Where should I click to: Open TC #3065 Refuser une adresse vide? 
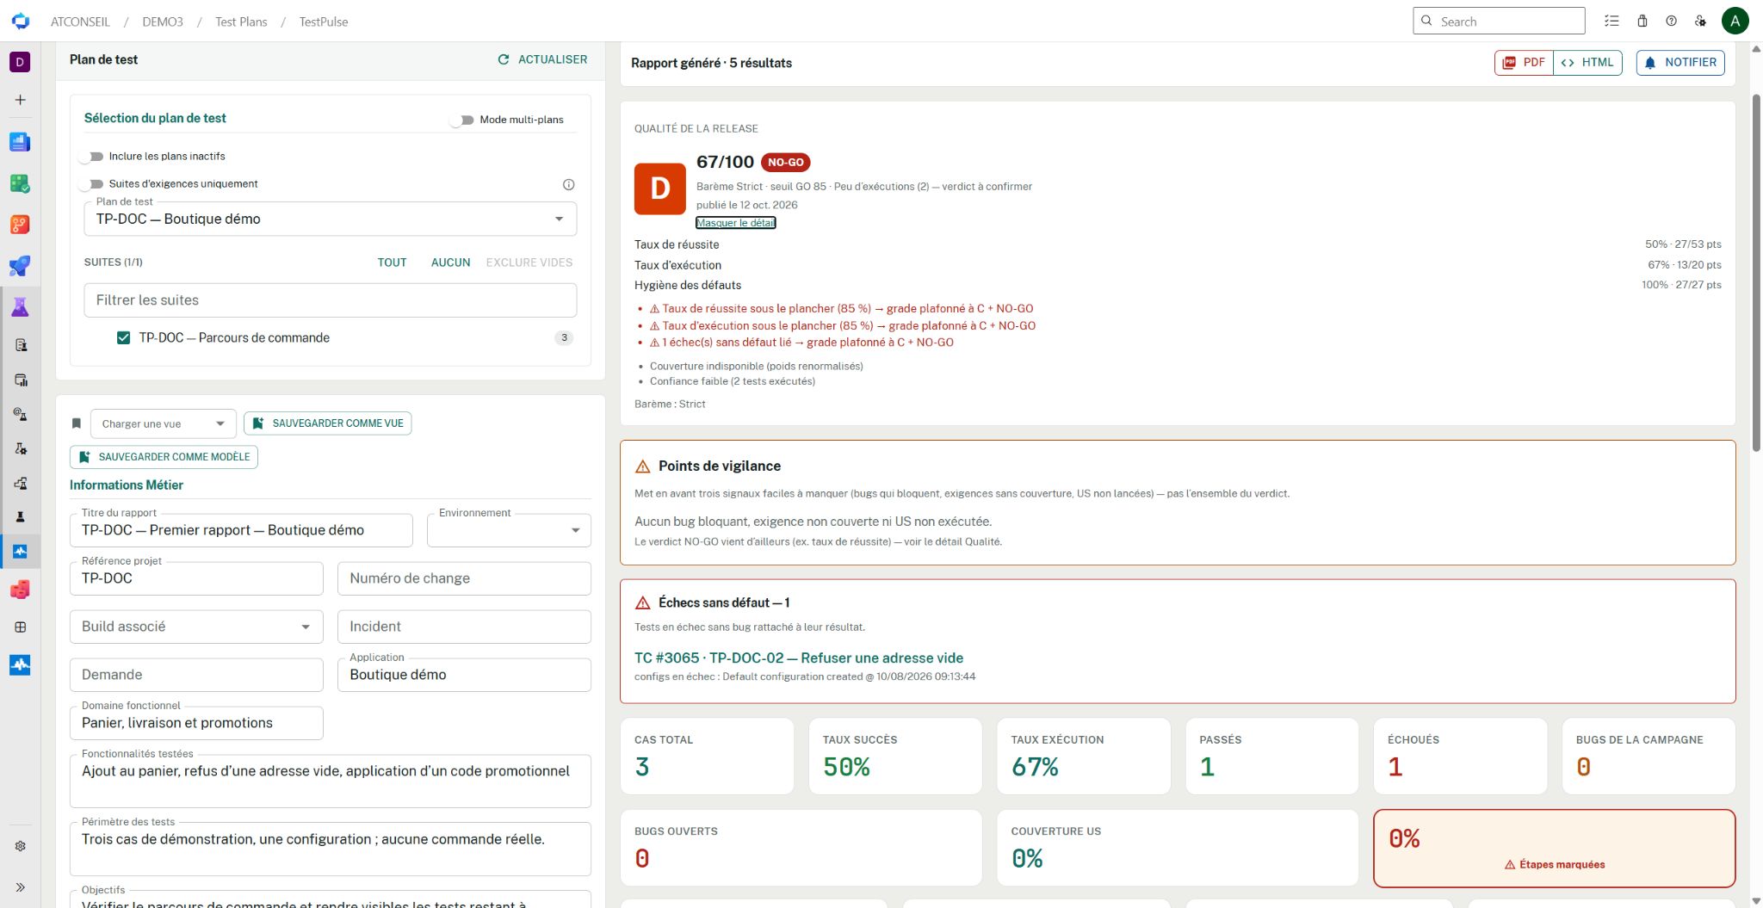[798, 658]
